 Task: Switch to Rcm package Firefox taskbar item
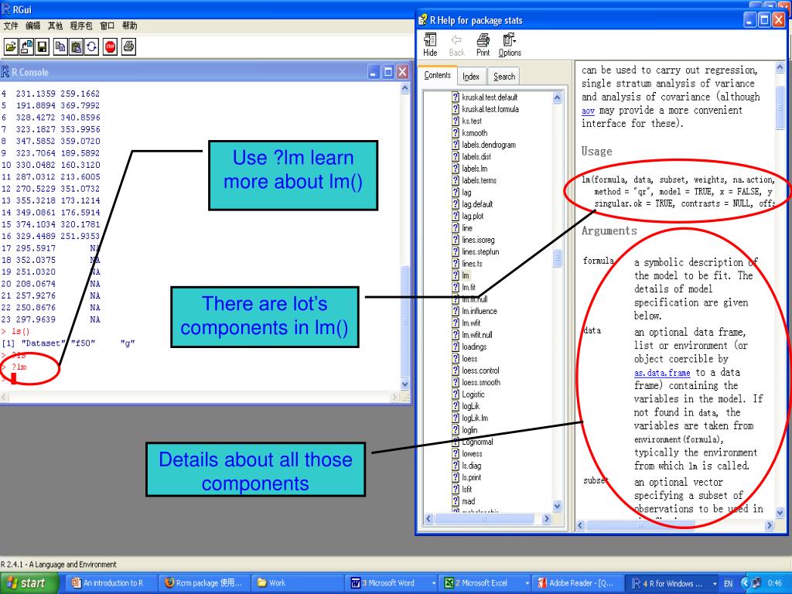[x=204, y=583]
